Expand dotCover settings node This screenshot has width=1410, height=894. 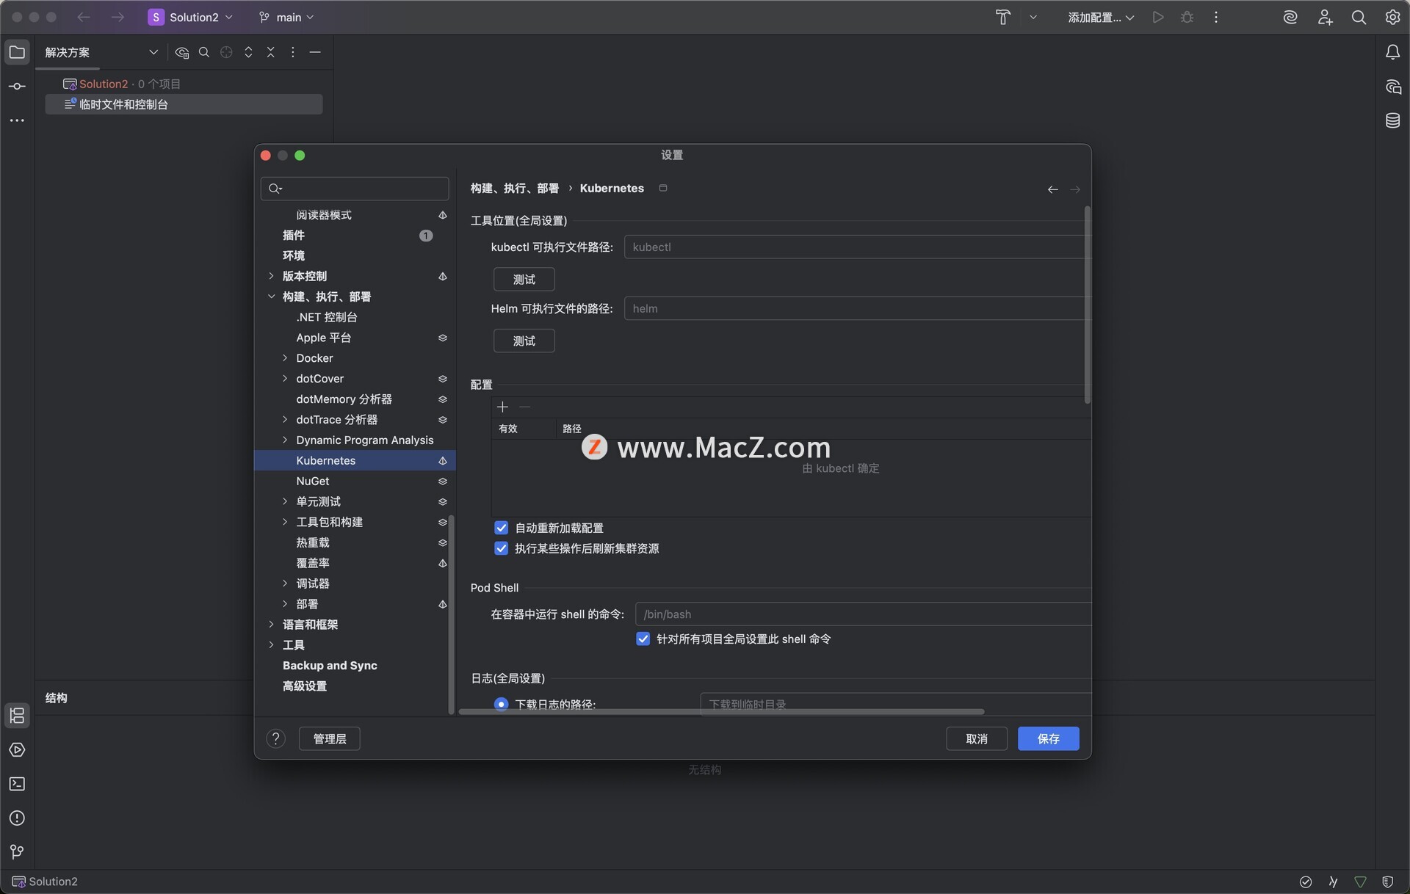285,379
